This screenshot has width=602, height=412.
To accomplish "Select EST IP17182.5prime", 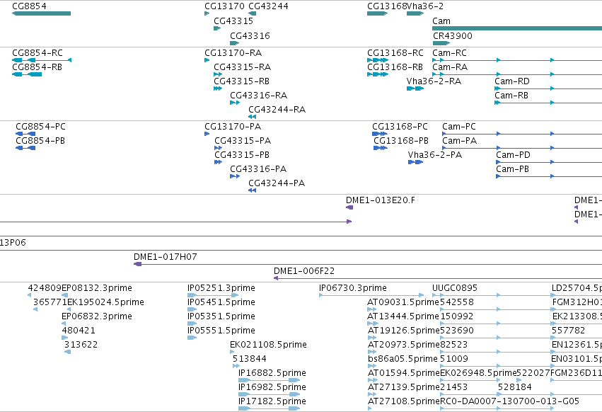I will [272, 401].
